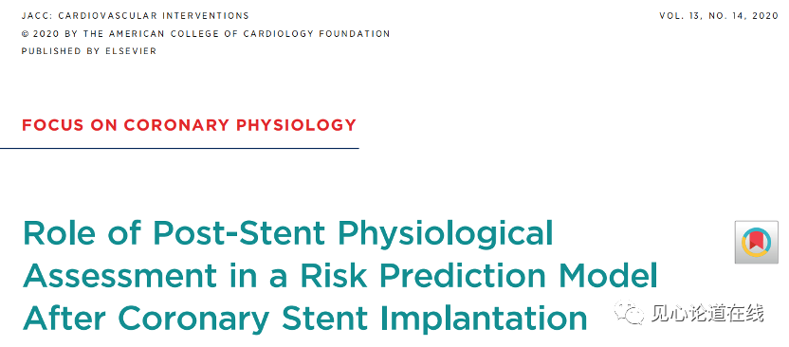The width and height of the screenshot is (789, 347).
Task: Click the Published by Elsevier text
Action: tap(89, 51)
